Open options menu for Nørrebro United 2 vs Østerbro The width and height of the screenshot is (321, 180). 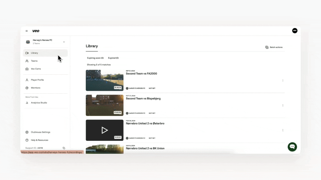click(283, 130)
